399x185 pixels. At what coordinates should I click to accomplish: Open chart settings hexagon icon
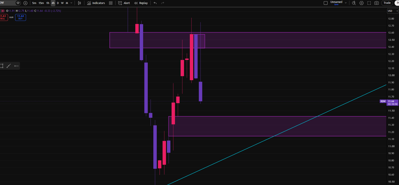pyautogui.click(x=361, y=3)
